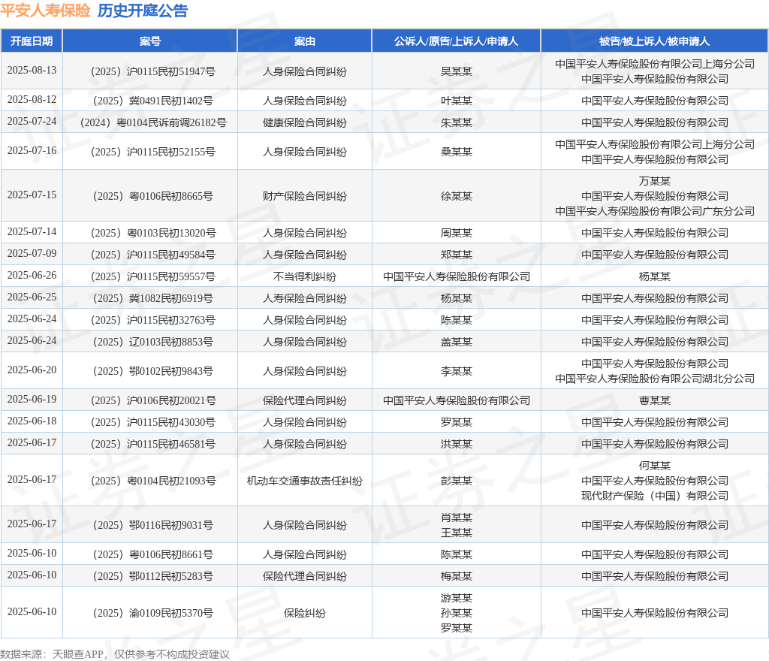Screen dimensions: 769x661
Task: Click the hearing date 2025-06-26
Action: (32, 275)
